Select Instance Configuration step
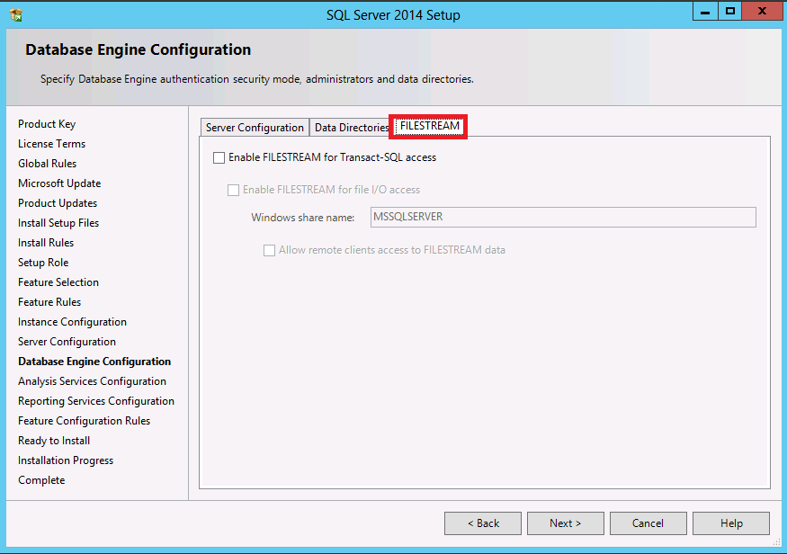 (x=72, y=322)
